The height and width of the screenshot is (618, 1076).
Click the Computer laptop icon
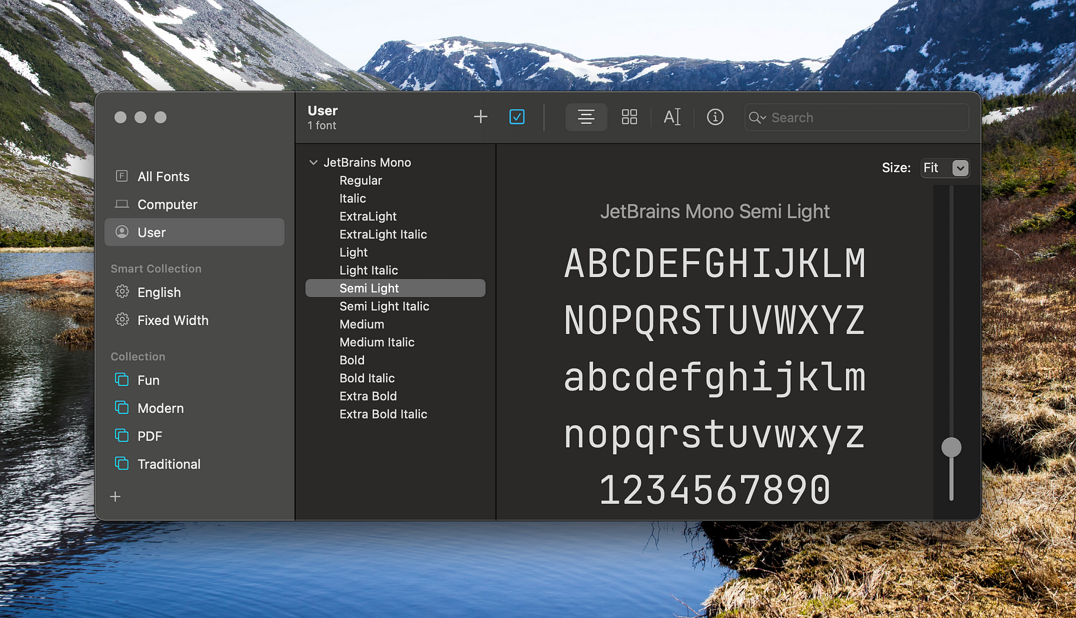(122, 204)
